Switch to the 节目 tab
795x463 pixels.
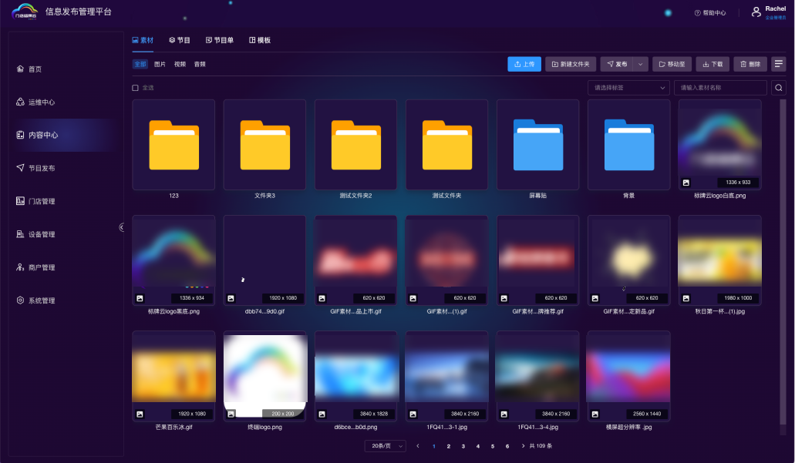point(180,40)
